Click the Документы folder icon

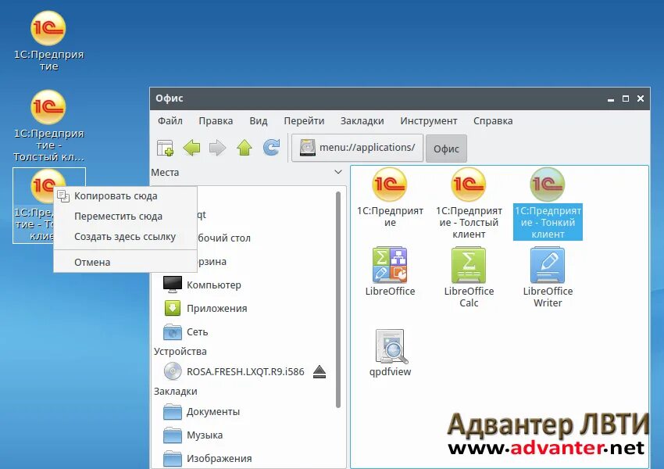pos(173,411)
